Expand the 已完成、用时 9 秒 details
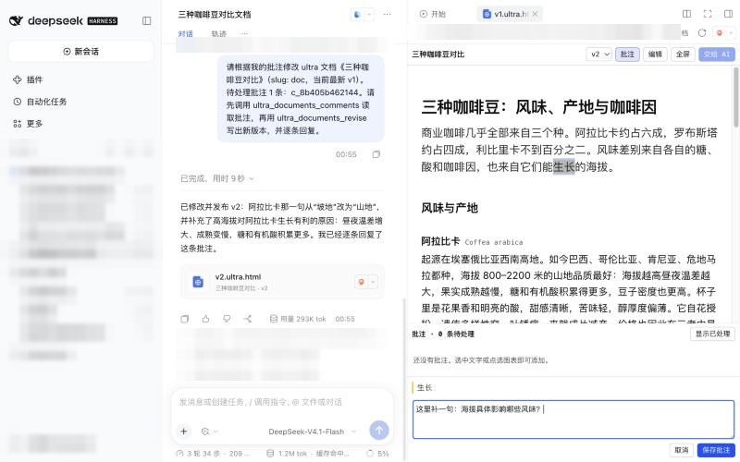 click(x=217, y=178)
